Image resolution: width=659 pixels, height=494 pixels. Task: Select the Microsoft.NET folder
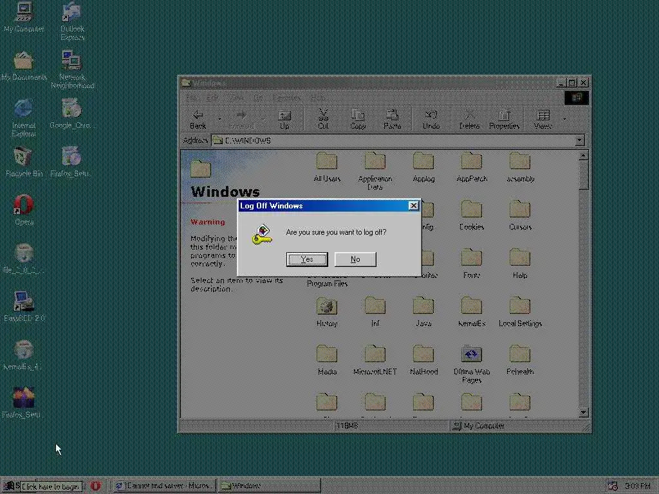click(375, 360)
